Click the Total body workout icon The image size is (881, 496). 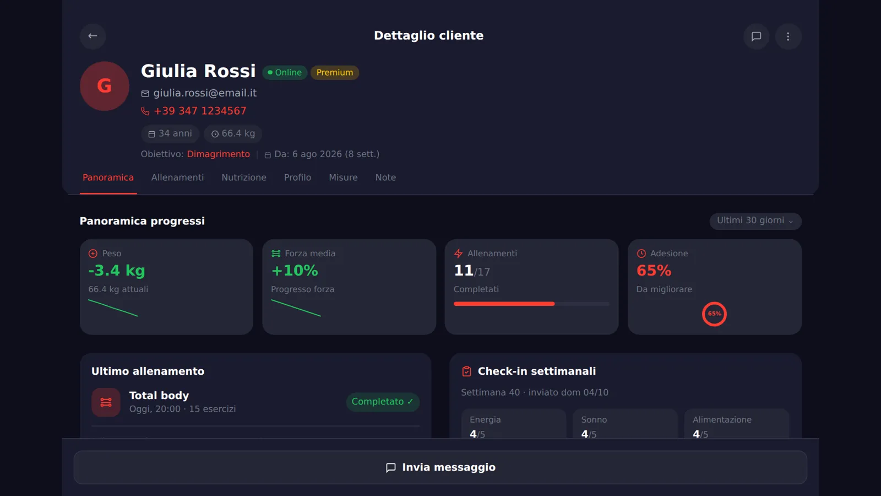106,402
